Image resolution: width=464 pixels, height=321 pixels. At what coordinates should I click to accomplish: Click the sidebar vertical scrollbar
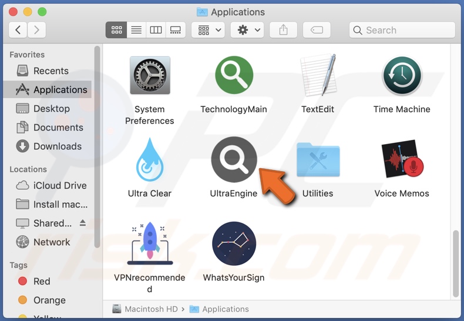97,146
